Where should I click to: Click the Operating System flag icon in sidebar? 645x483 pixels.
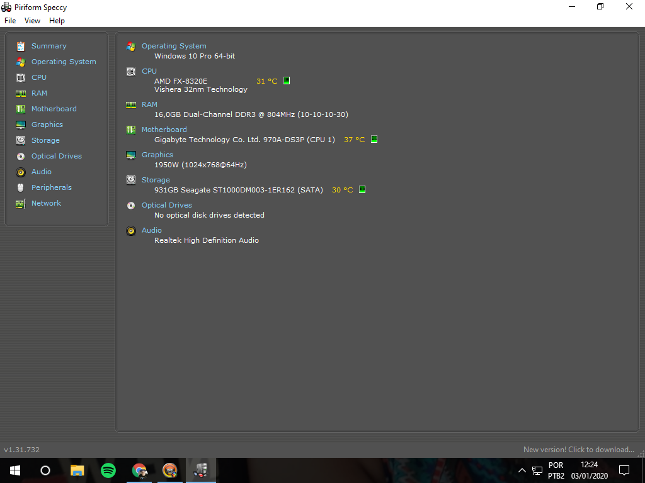pos(21,62)
